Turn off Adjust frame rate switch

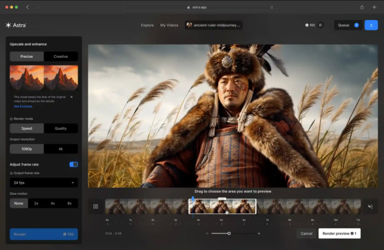[73, 165]
